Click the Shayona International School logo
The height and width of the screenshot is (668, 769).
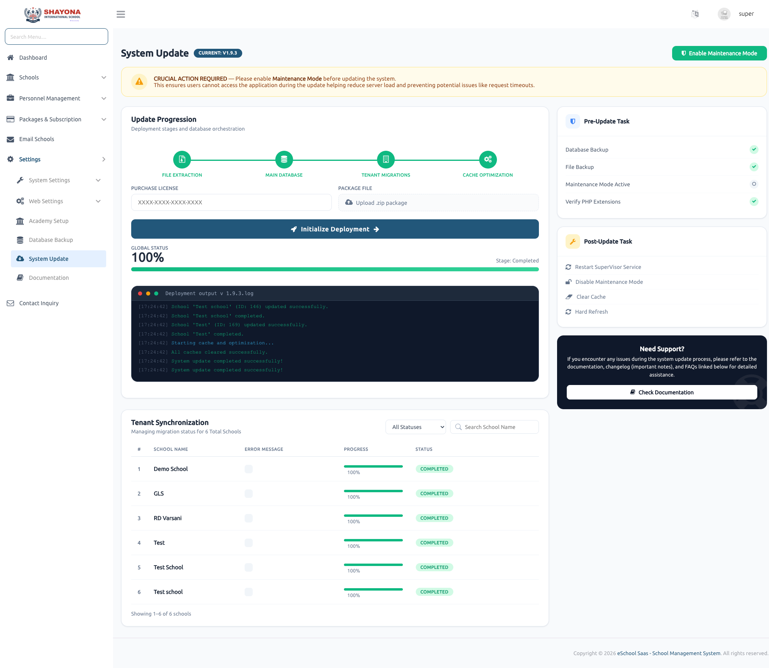(52, 14)
